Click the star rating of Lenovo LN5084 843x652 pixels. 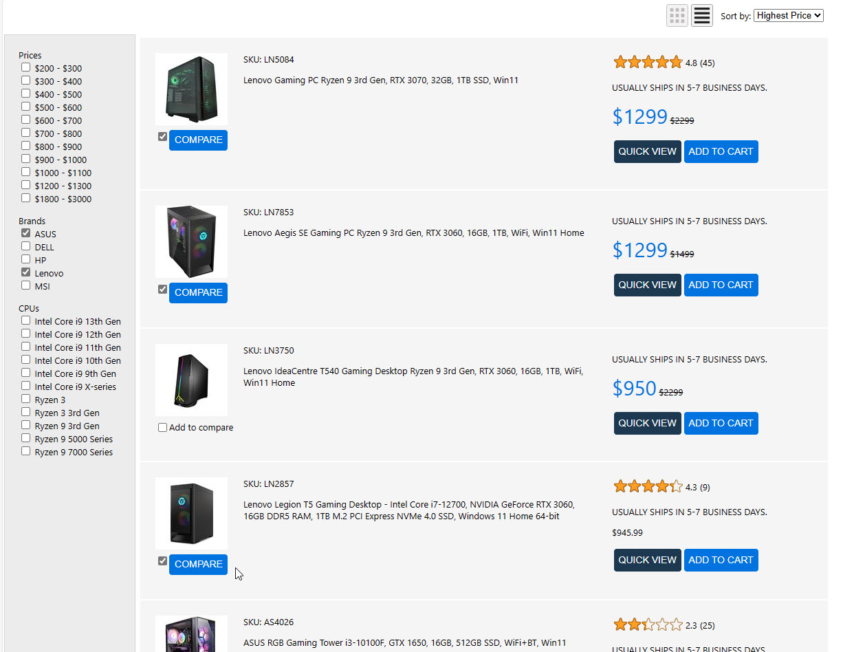(x=647, y=63)
